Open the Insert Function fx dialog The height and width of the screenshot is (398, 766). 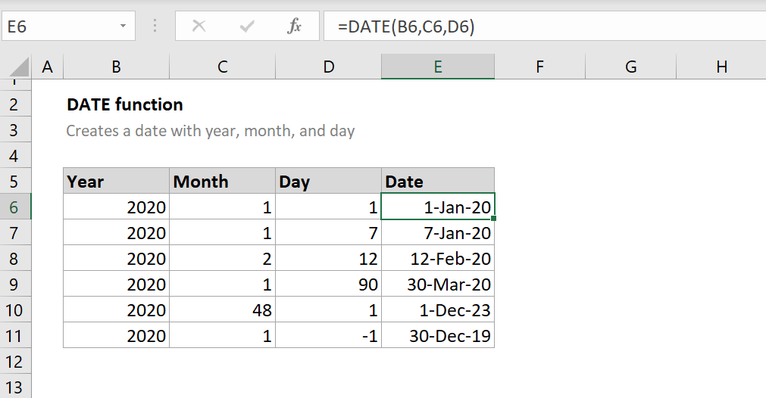pos(294,26)
